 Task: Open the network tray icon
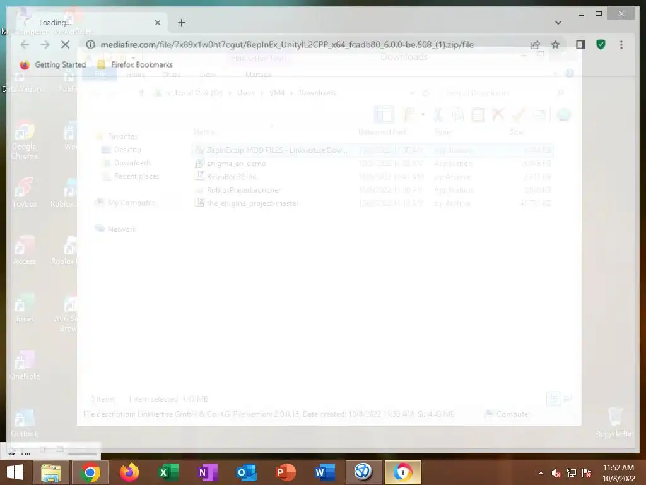(572, 473)
